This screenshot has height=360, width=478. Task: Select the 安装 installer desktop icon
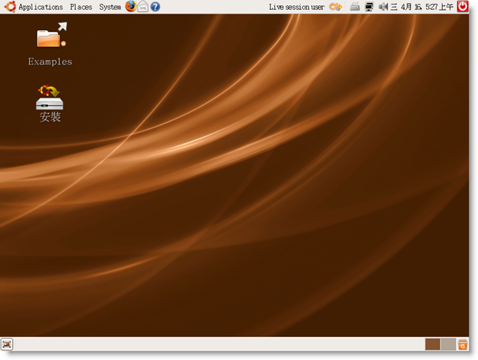[x=50, y=97]
